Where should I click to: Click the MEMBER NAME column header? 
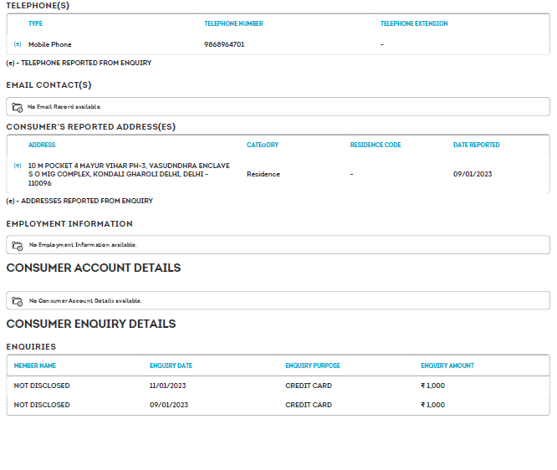point(35,365)
